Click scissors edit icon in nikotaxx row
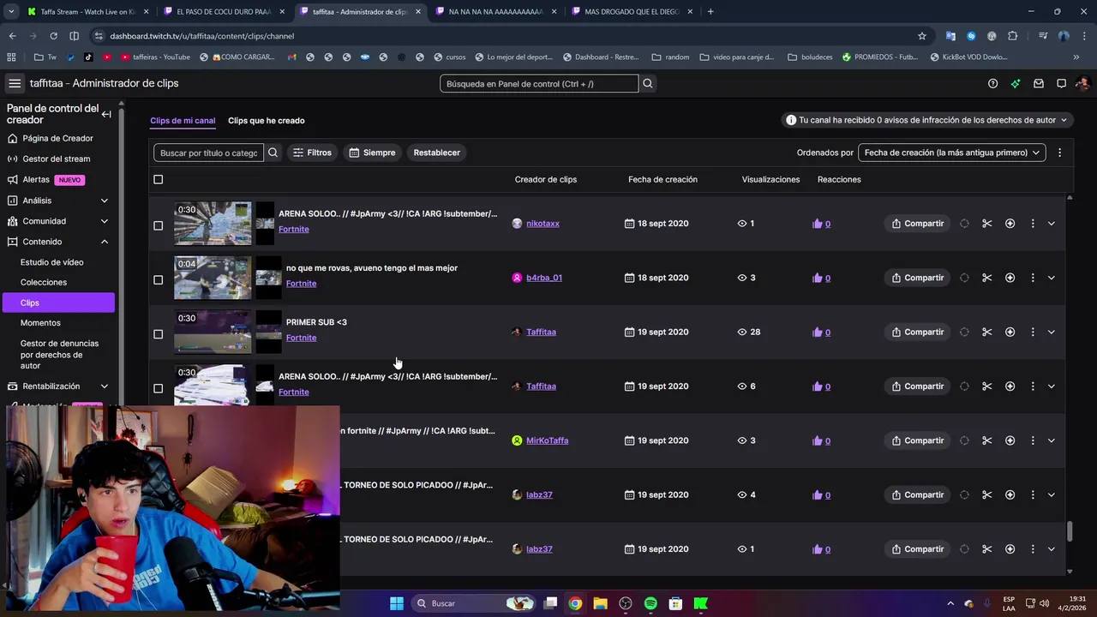 click(987, 224)
